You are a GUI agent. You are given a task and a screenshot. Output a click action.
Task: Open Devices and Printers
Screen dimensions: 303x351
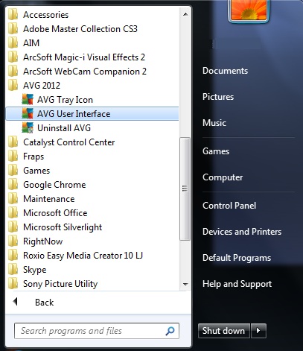(242, 232)
